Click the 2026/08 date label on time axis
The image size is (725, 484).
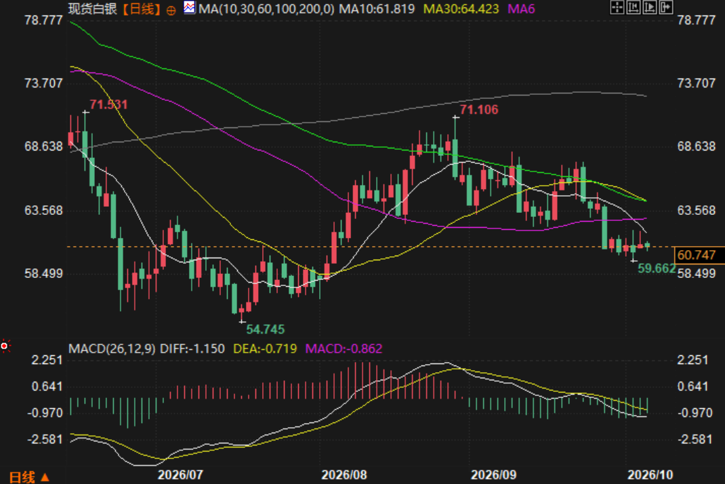click(344, 475)
